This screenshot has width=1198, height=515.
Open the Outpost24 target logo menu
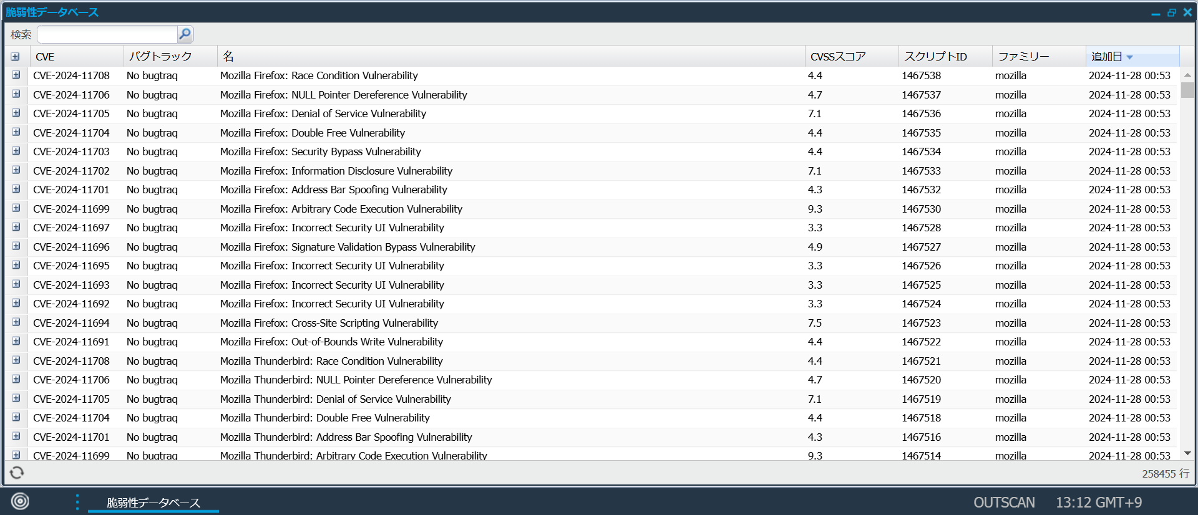20,501
